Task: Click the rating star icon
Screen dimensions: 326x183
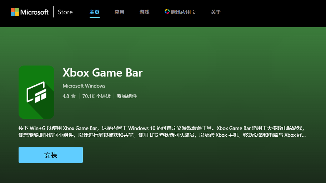Action: point(73,96)
